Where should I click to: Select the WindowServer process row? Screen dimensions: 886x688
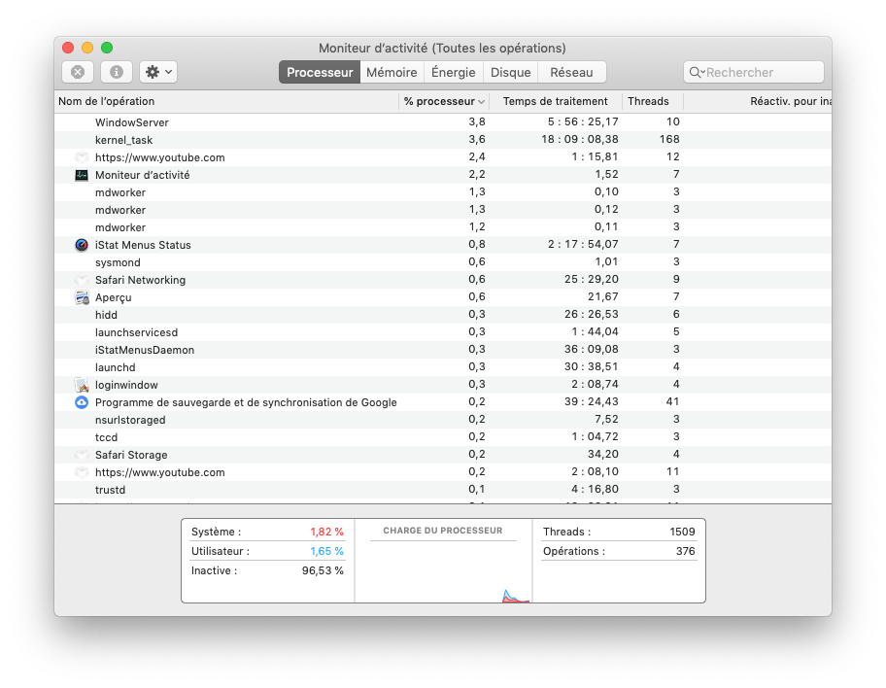443,122
